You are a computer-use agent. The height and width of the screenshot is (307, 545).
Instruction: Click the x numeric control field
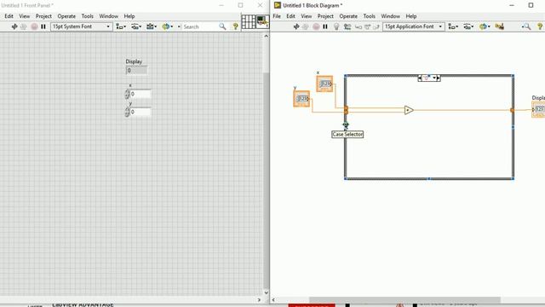click(140, 94)
